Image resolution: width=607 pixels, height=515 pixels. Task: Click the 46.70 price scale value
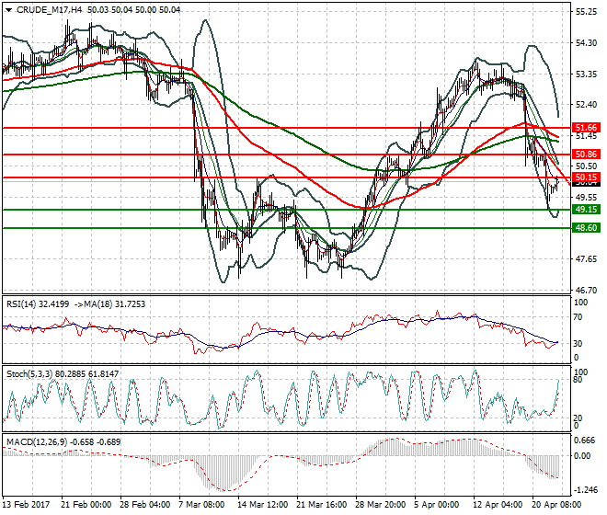pos(586,290)
